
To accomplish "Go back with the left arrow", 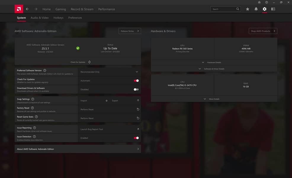I will coord(27,9).
